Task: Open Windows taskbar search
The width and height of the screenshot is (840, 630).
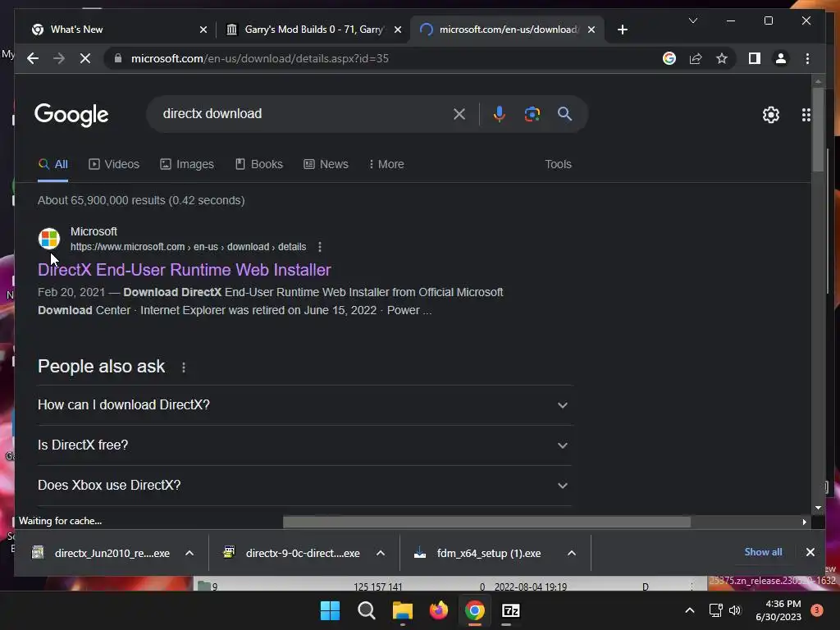Action: 367,610
